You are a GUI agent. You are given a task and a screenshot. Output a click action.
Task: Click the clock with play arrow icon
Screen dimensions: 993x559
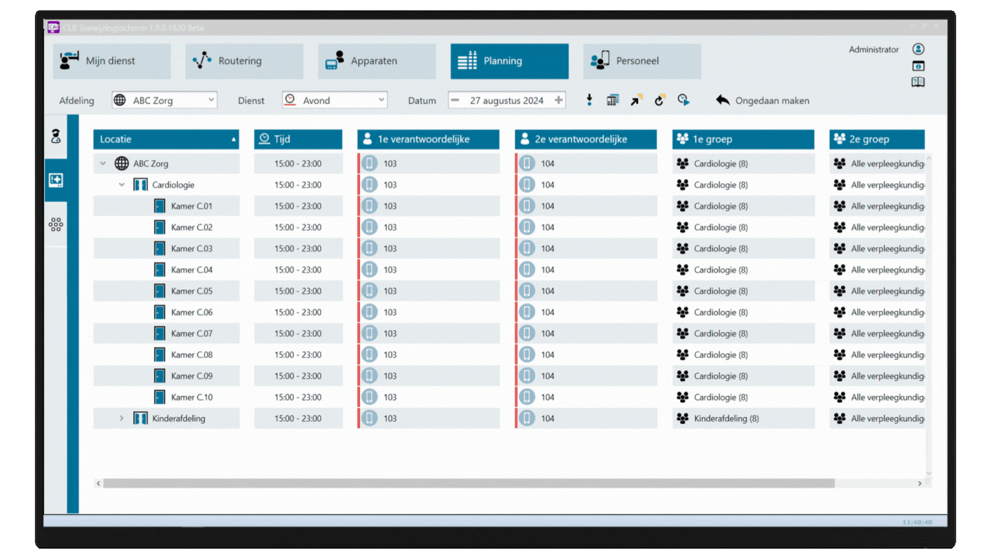click(x=683, y=100)
